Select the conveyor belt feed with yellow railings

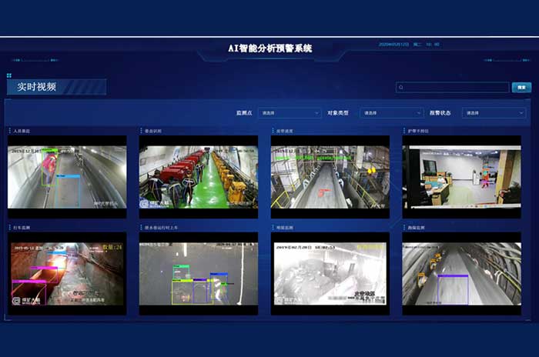(x=330, y=177)
